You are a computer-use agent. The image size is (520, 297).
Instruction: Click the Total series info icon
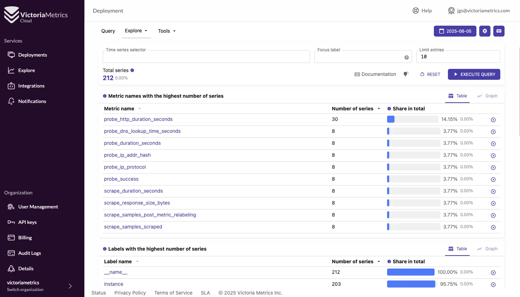click(x=132, y=70)
